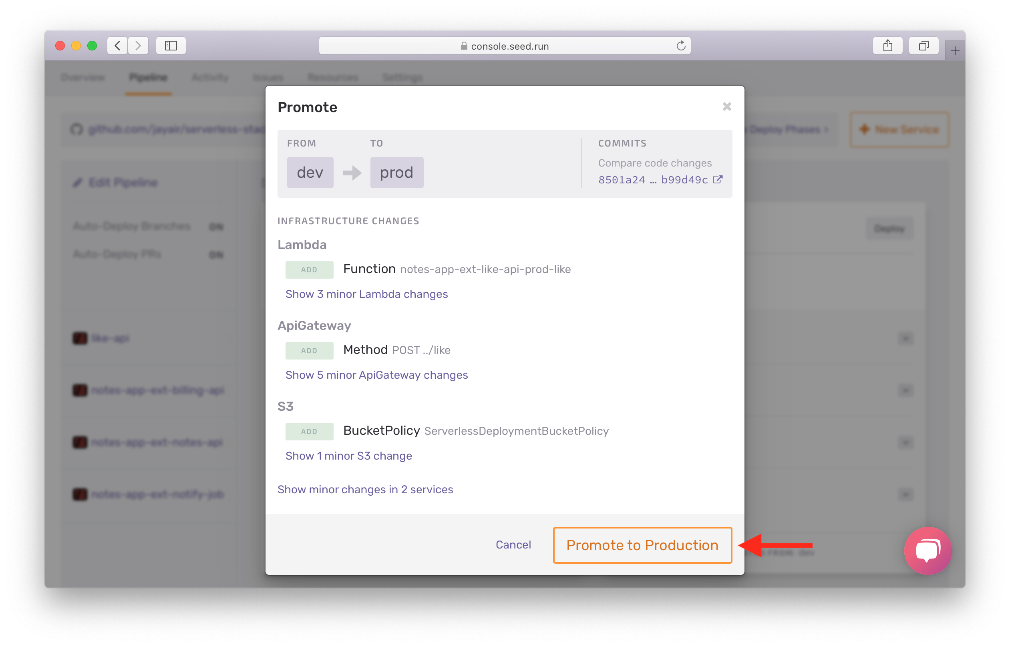Expand Show 3 minor Lambda changes
This screenshot has width=1010, height=647.
click(366, 294)
